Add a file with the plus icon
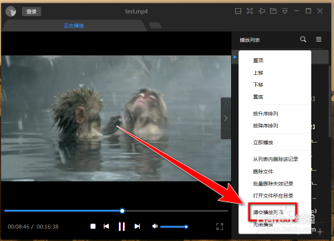The height and width of the screenshot is (241, 334). (x=320, y=232)
